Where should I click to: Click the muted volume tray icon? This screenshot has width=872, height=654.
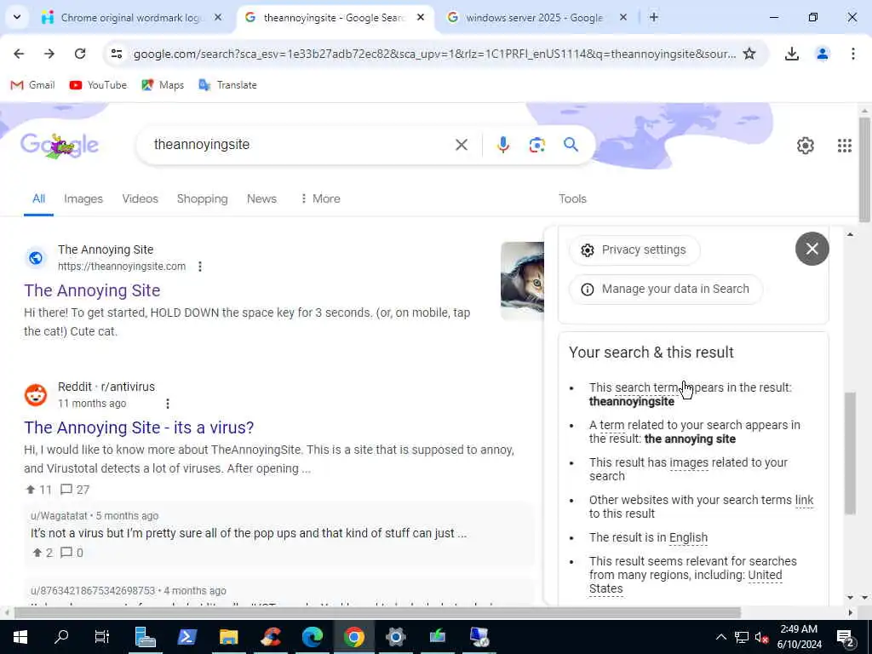click(x=760, y=637)
